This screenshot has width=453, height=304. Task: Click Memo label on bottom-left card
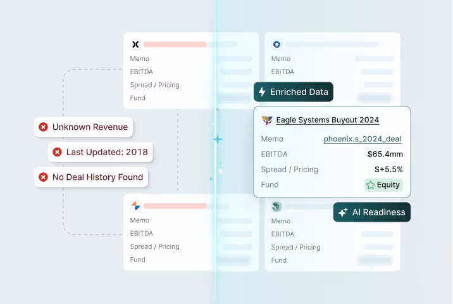pos(140,220)
